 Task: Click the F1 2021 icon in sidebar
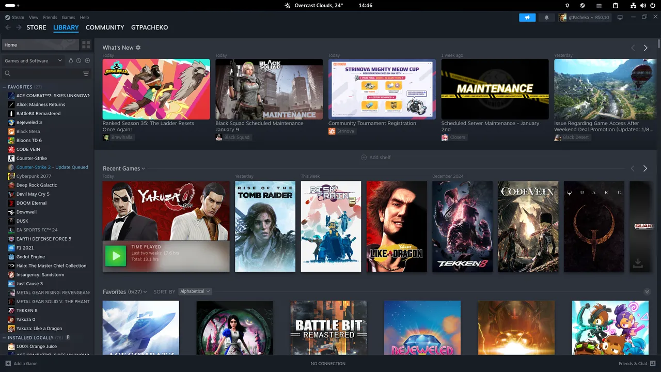[x=11, y=248]
